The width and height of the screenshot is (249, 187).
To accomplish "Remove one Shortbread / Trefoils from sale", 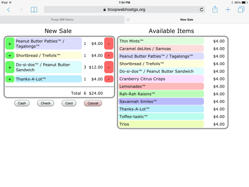I will 109,55.
